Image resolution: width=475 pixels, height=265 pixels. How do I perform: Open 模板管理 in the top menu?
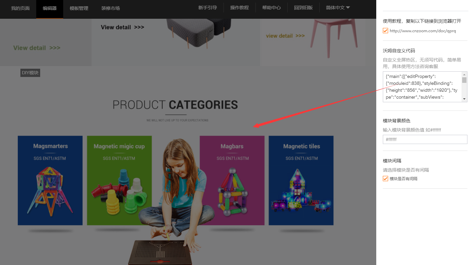pyautogui.click(x=79, y=8)
